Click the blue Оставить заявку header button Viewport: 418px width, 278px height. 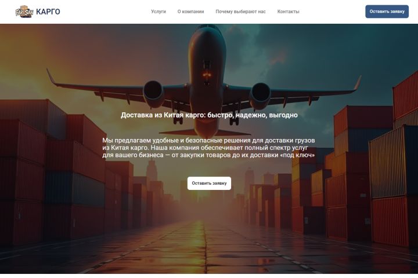[x=387, y=12]
